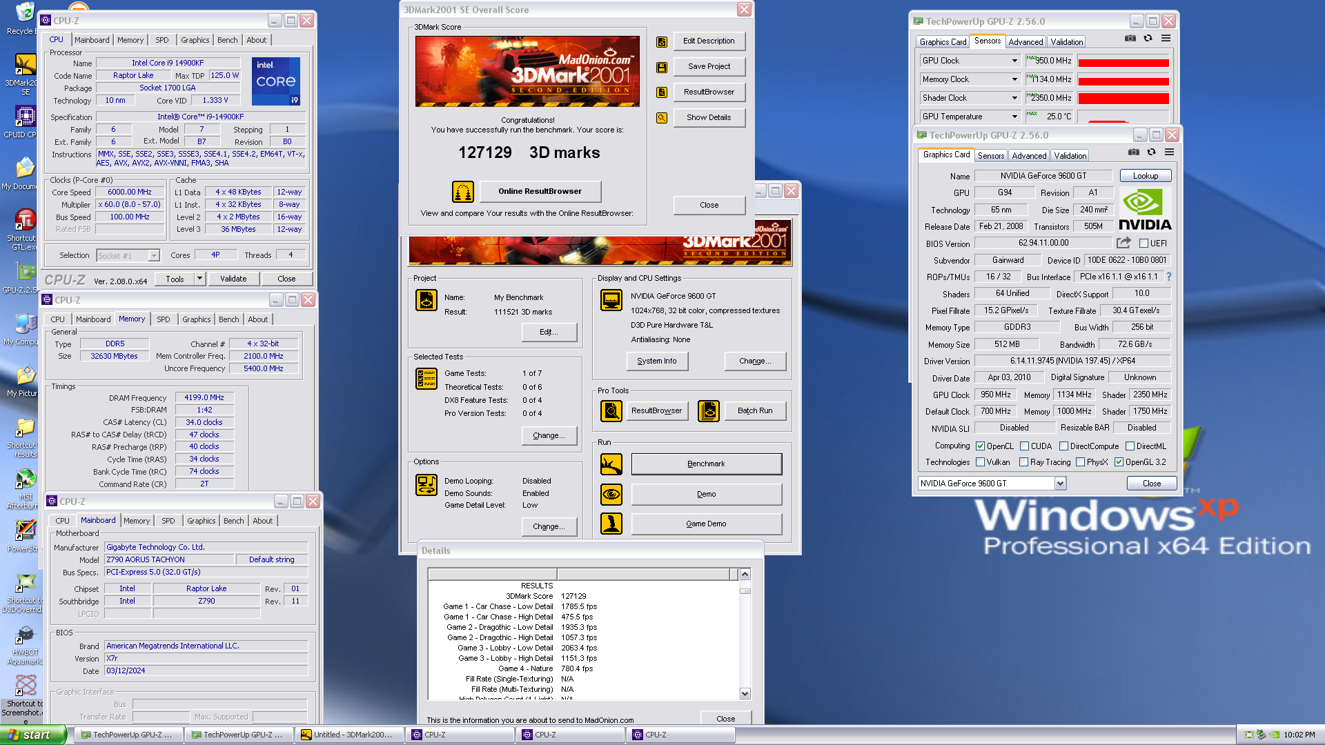The height and width of the screenshot is (745, 1325).
Task: Click the Edit Description icon in 3DMark score window
Action: [662, 42]
